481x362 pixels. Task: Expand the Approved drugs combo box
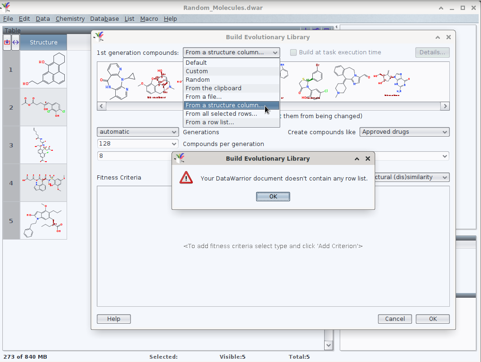tap(404, 132)
